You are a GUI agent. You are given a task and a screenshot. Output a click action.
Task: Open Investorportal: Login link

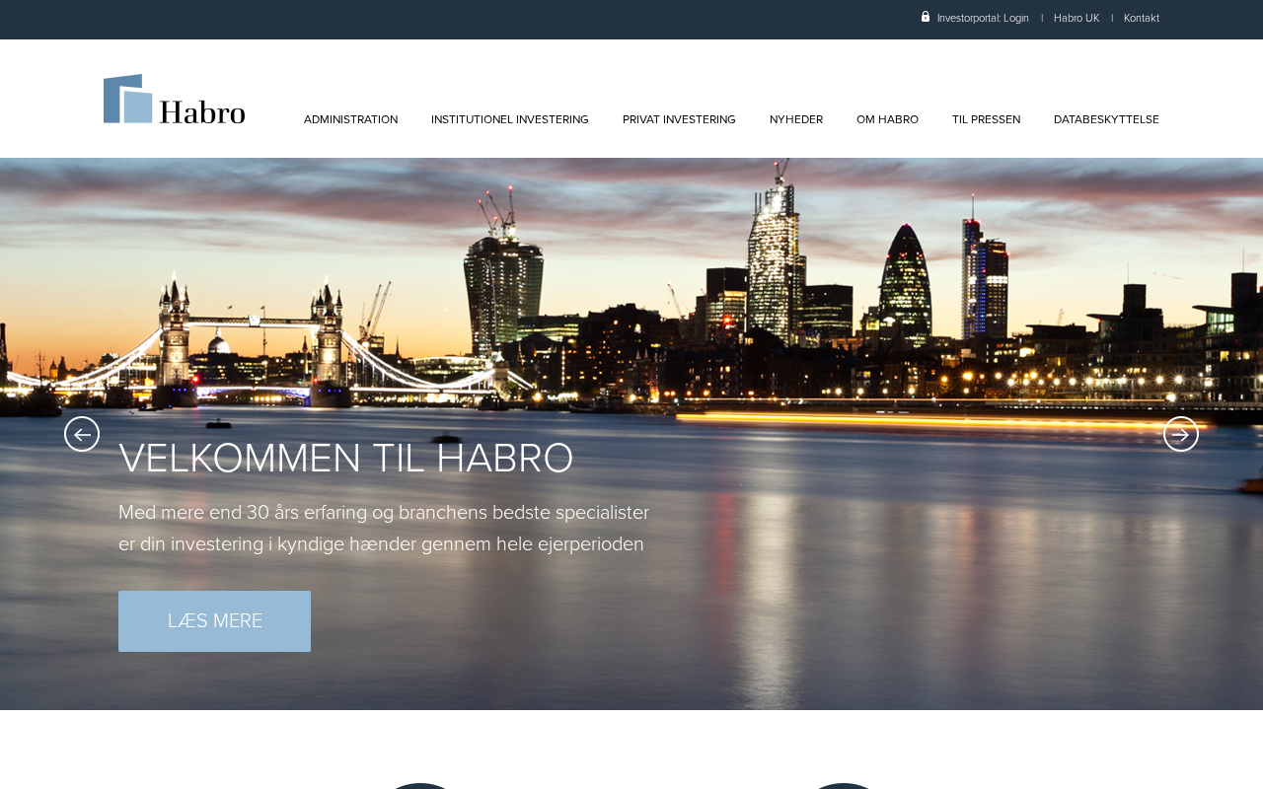983,18
